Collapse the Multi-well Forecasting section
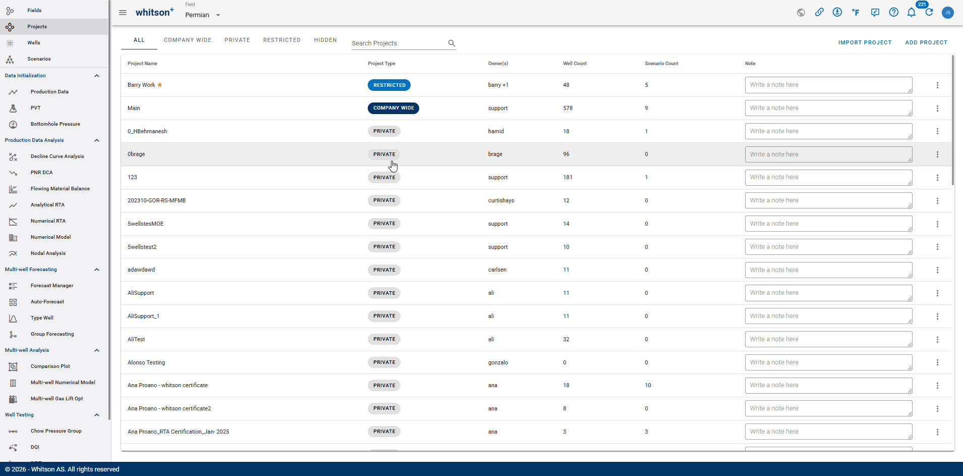 96,270
